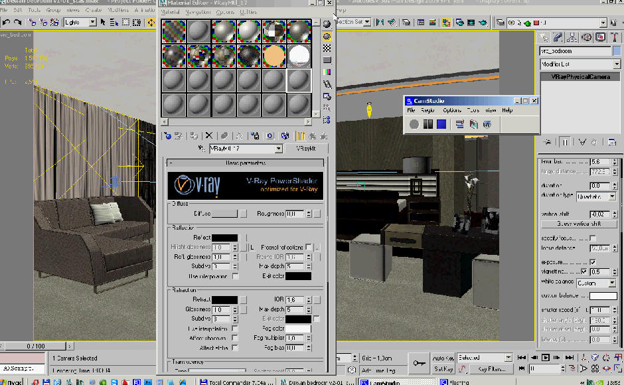Open the Create panel tab icon

tap(544, 37)
